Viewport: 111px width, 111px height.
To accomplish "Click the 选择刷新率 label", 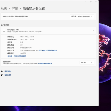I will tap(7, 62).
